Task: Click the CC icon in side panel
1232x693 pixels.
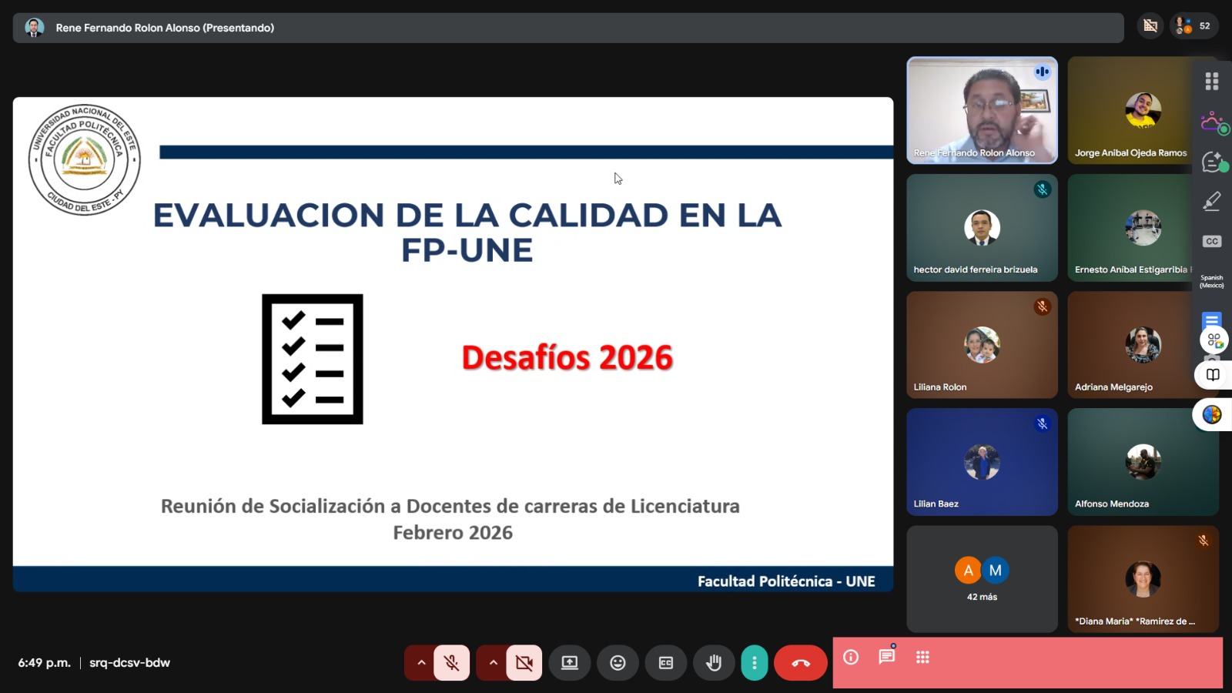Action: click(x=1212, y=242)
